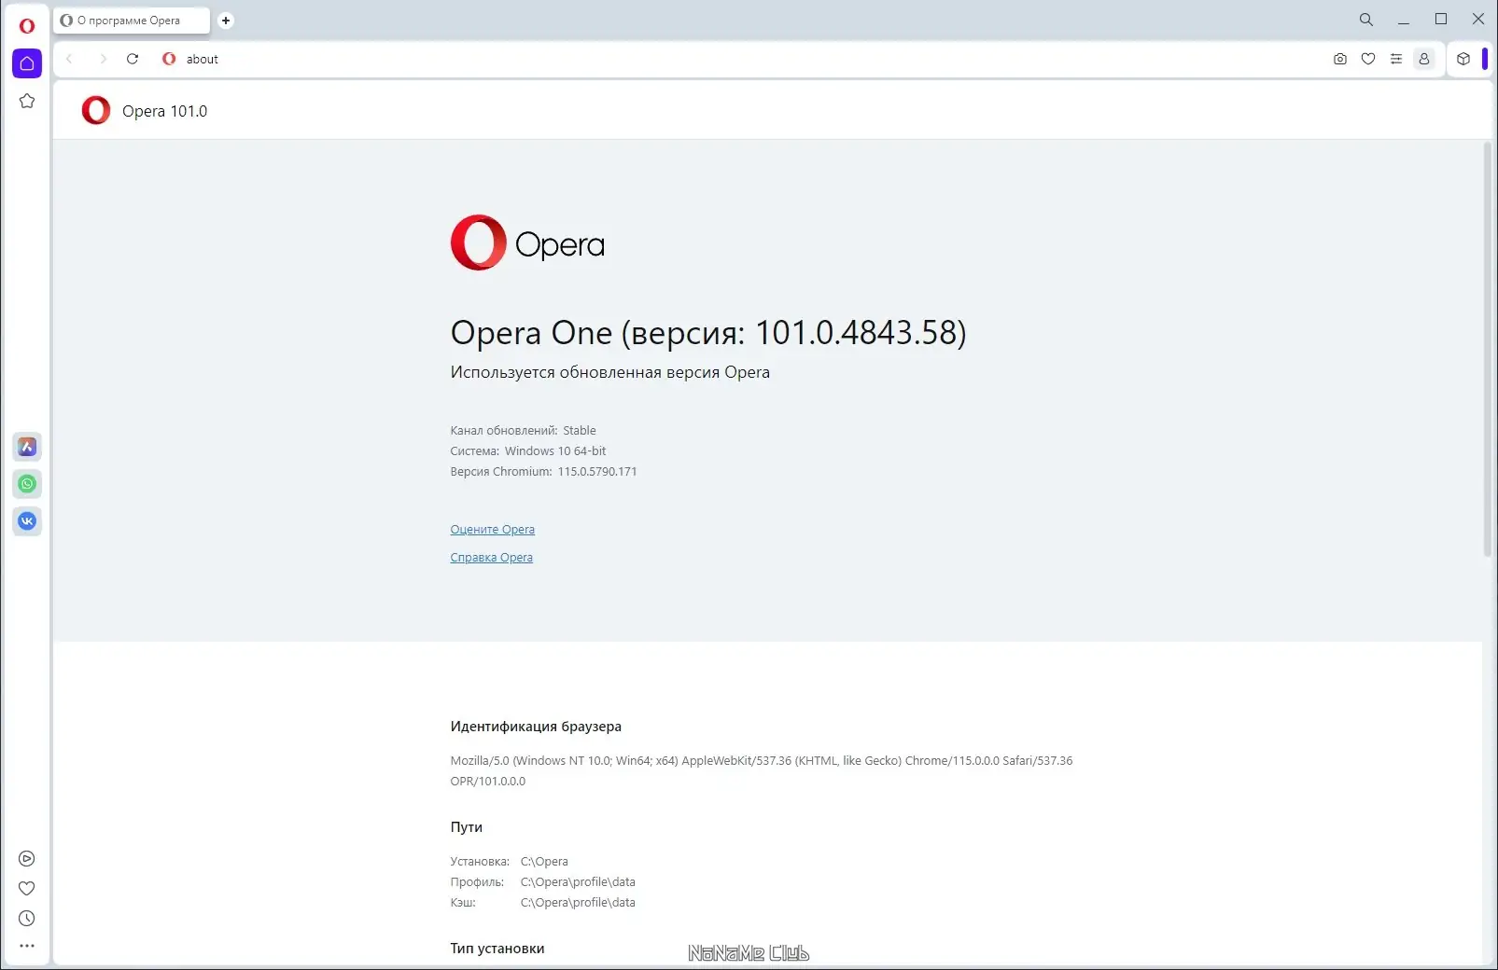The height and width of the screenshot is (970, 1498).
Task: Open Extensions cube icon
Action: pyautogui.click(x=1463, y=59)
